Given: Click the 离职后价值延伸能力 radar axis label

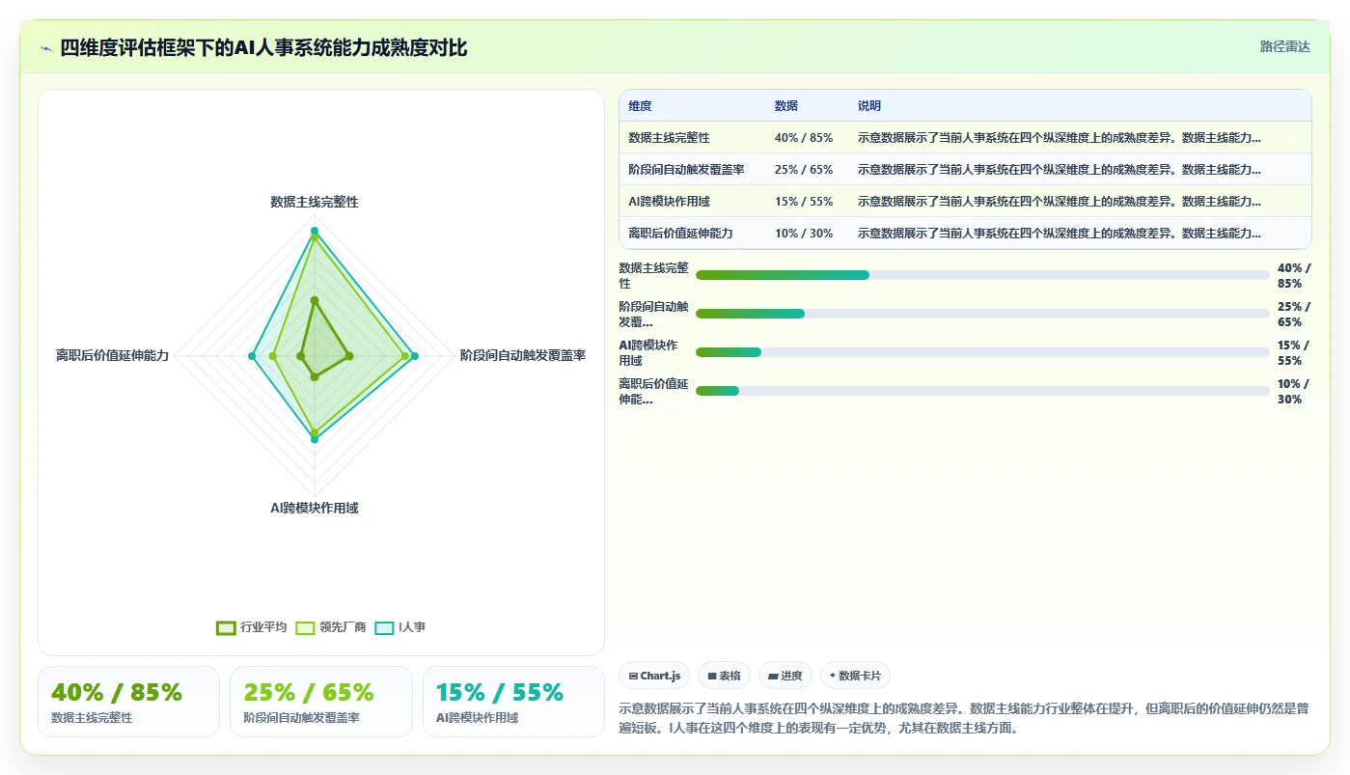Looking at the screenshot, I should coord(112,356).
